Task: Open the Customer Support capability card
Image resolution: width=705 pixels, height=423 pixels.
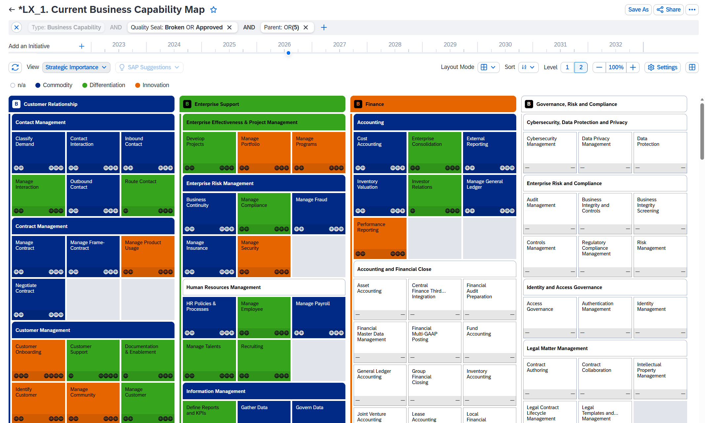Action: coord(93,360)
